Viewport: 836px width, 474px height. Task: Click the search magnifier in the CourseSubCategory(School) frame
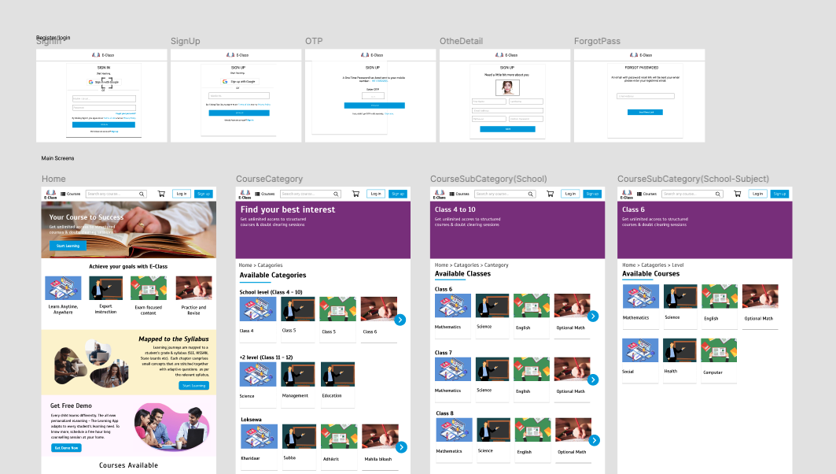pyautogui.click(x=531, y=194)
